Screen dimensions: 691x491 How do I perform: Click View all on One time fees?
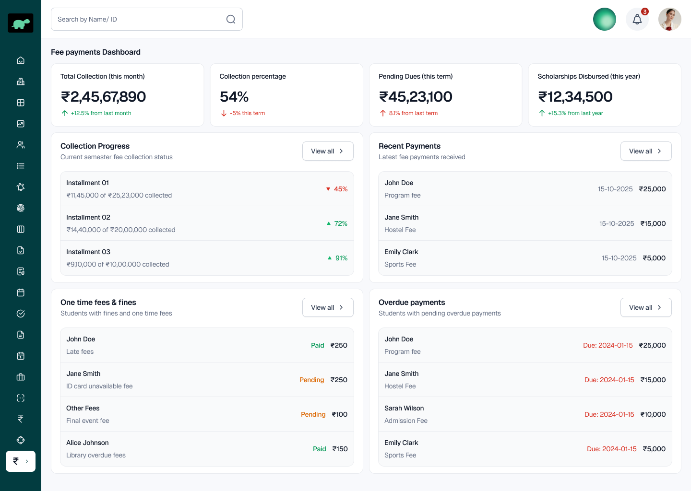tap(328, 307)
